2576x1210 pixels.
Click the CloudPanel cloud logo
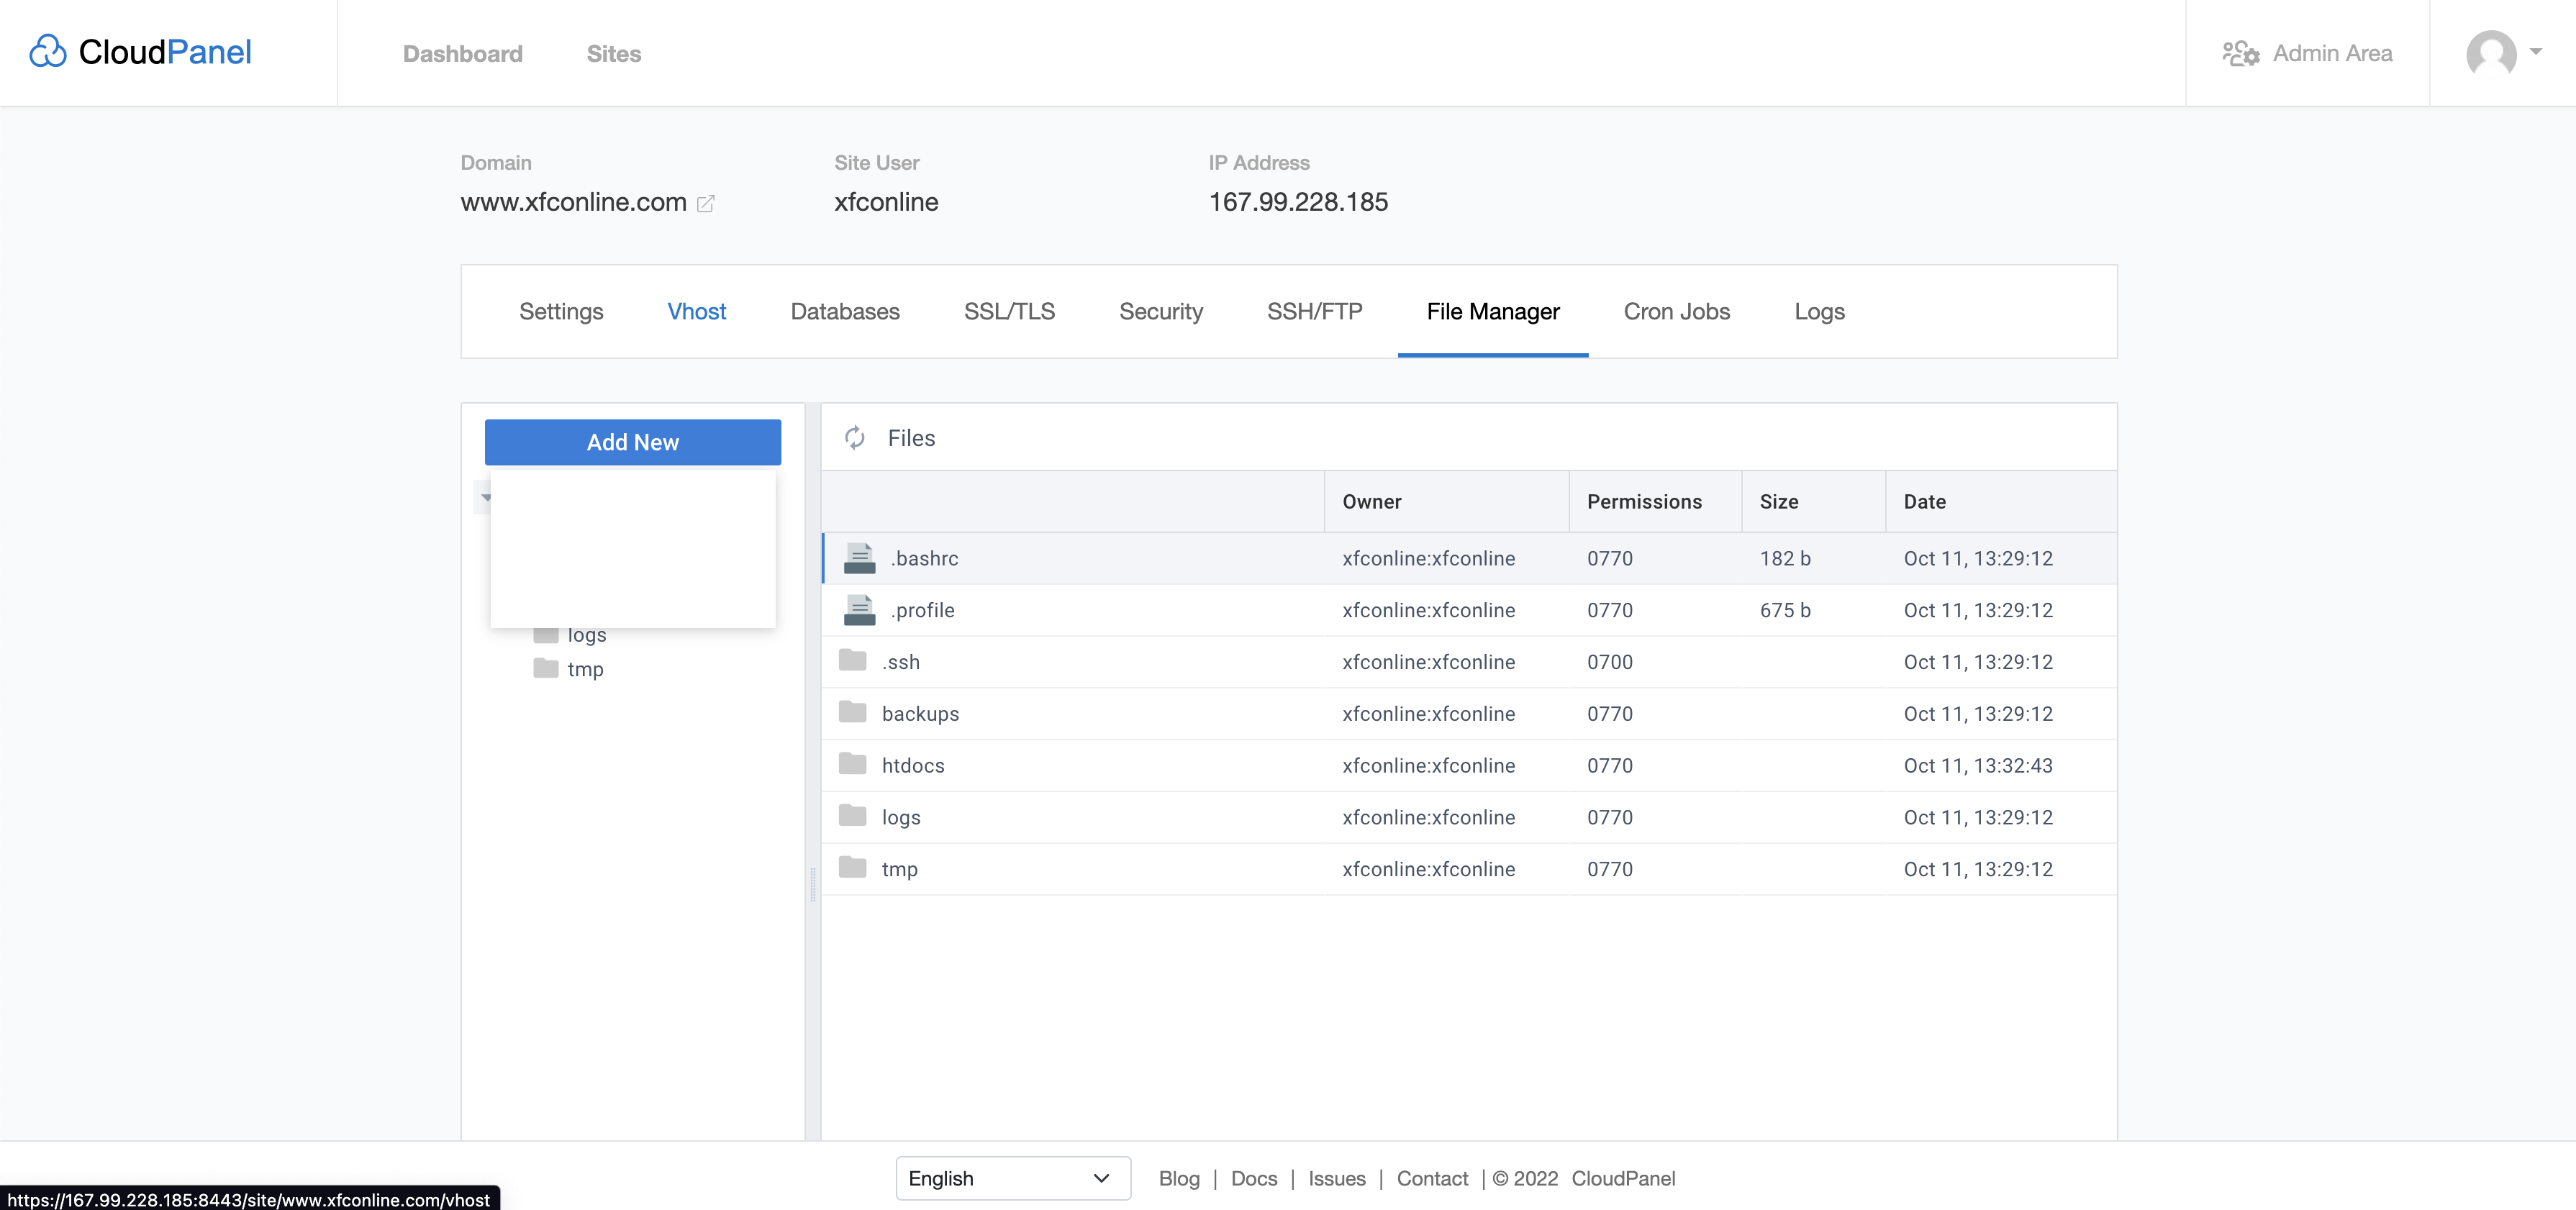coord(47,50)
